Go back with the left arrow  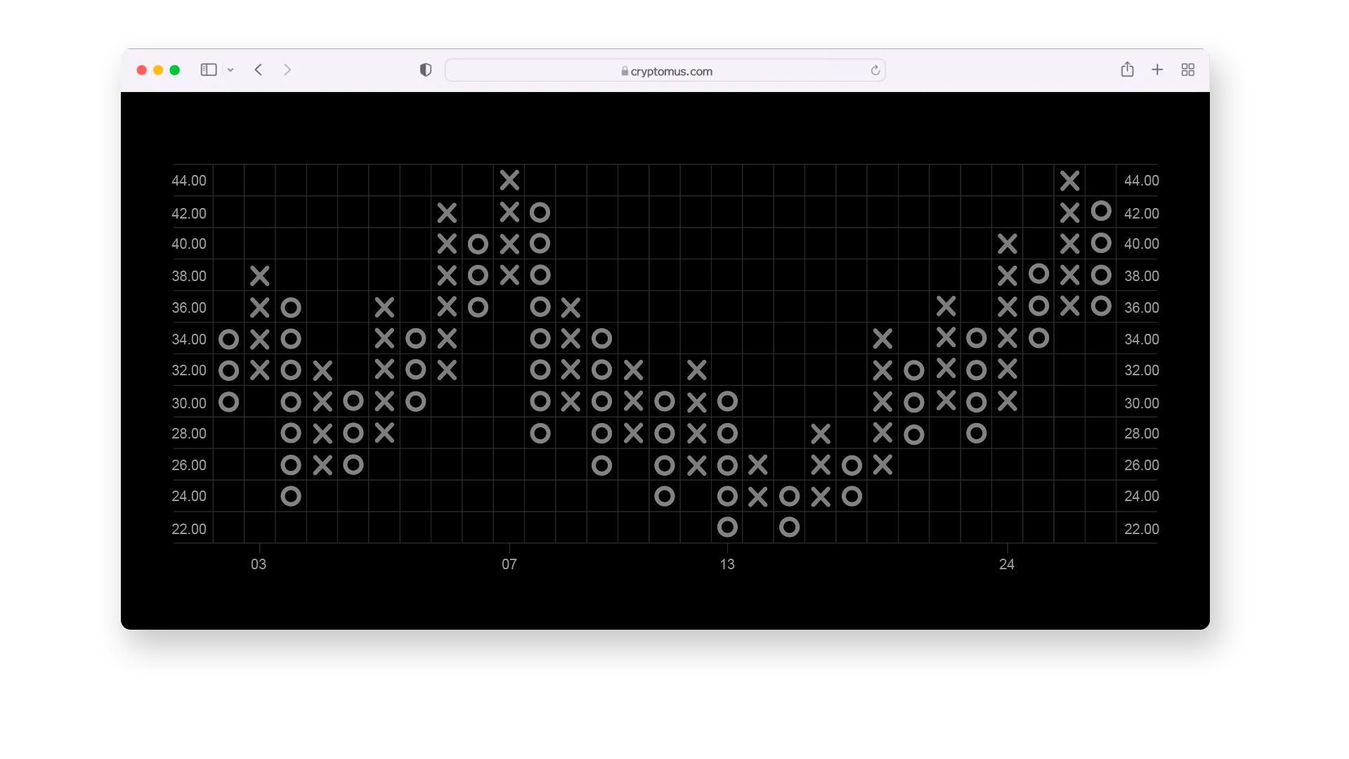point(259,70)
